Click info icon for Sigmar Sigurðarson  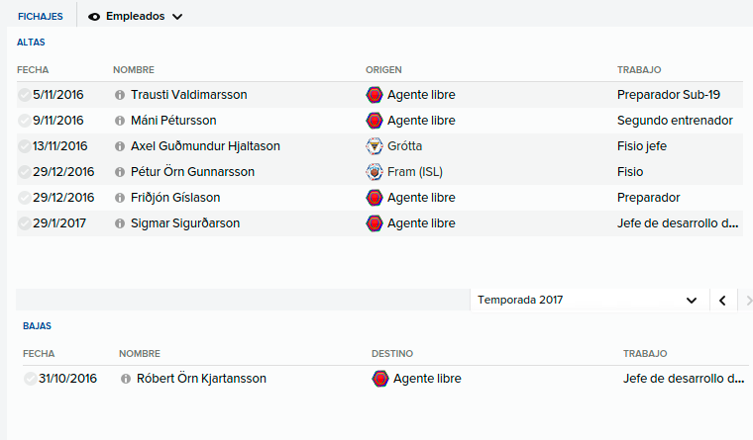pyautogui.click(x=120, y=223)
